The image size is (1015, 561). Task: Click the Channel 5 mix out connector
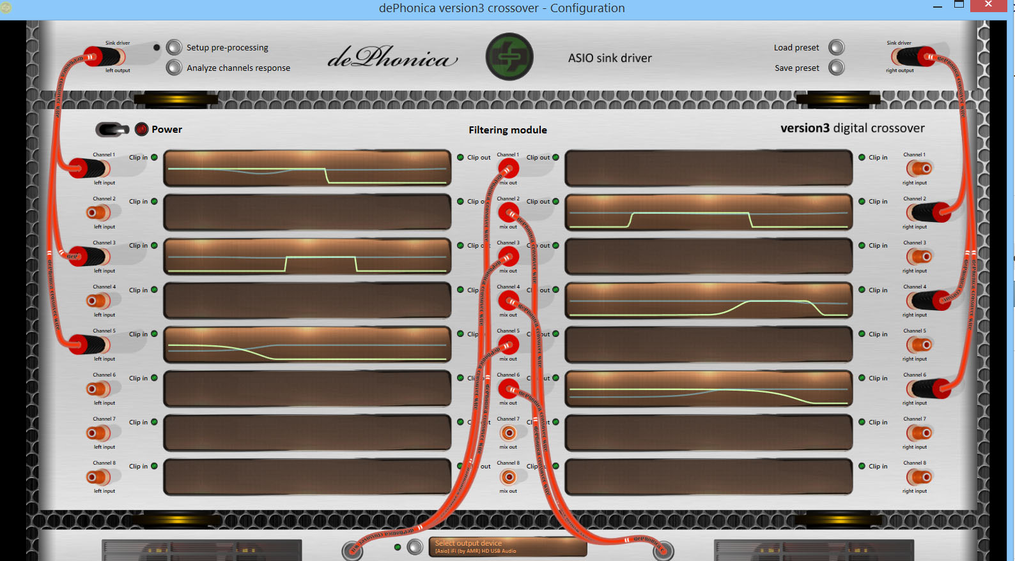tap(509, 345)
